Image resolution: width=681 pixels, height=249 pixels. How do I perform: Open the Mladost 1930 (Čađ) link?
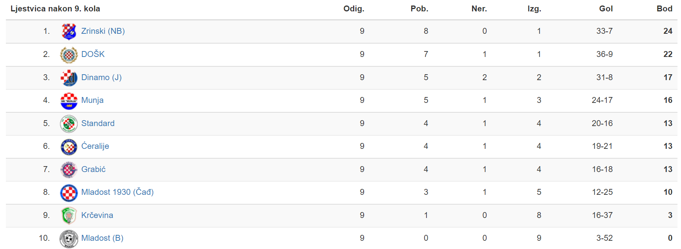click(x=117, y=192)
